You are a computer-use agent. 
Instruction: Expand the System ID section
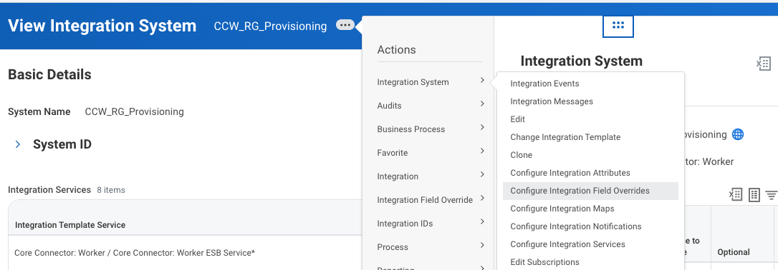click(x=18, y=144)
